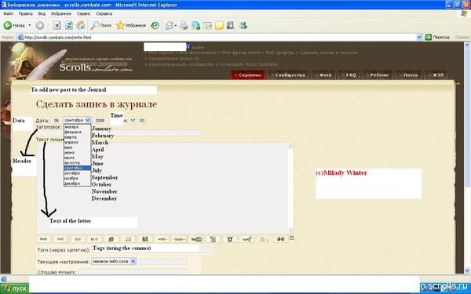Open Favorites (Избранное) star in toolbar

coord(131,26)
